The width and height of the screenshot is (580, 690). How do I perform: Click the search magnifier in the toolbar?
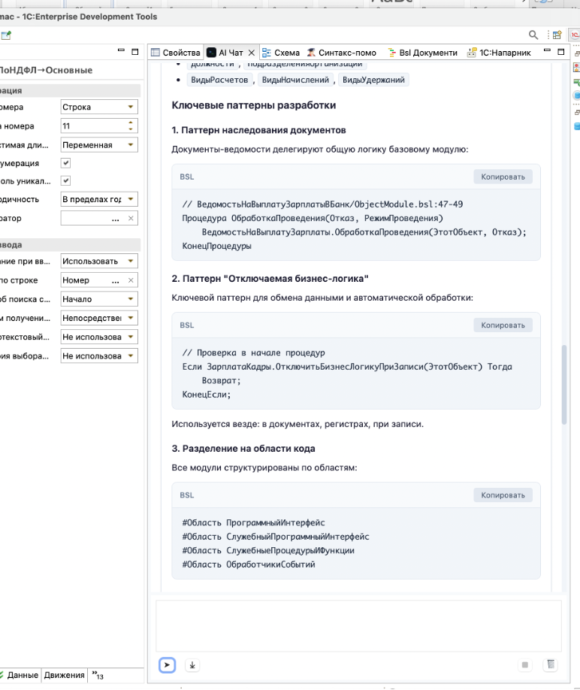[x=533, y=35]
